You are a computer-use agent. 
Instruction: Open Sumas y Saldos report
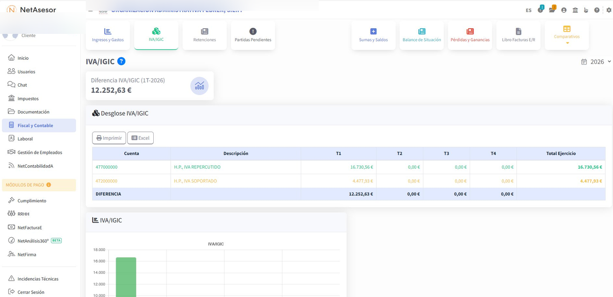click(x=373, y=35)
